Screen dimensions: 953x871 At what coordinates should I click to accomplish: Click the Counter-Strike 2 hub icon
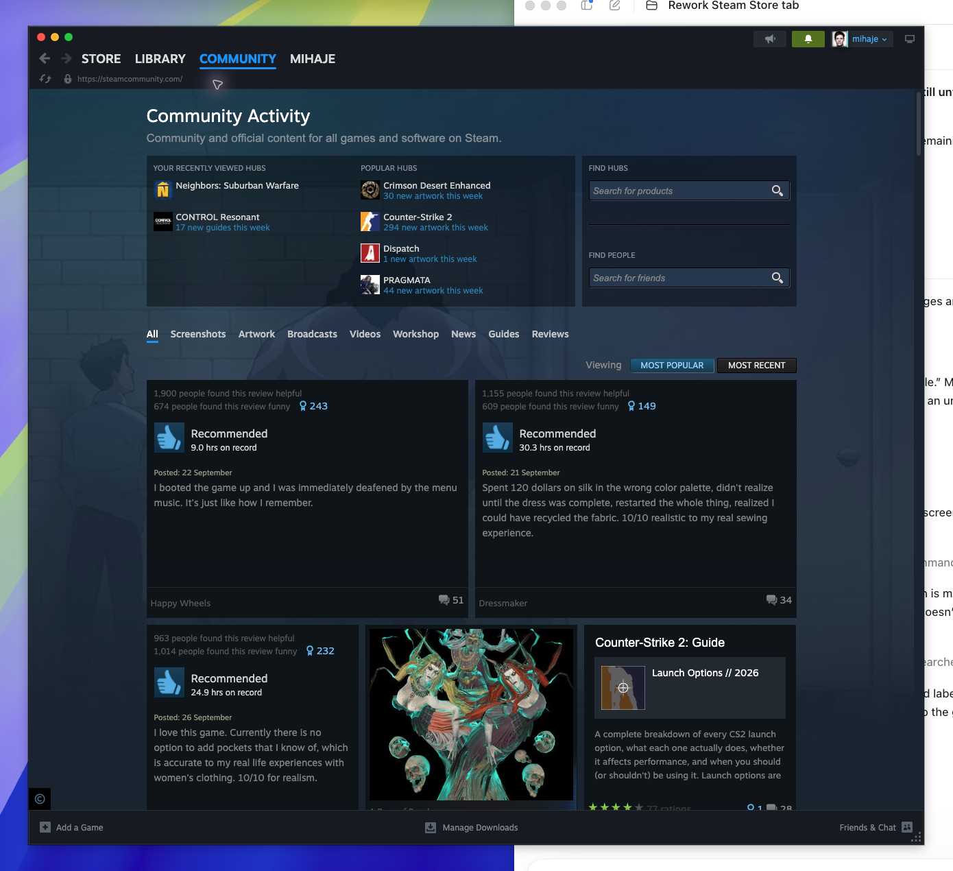(x=370, y=221)
